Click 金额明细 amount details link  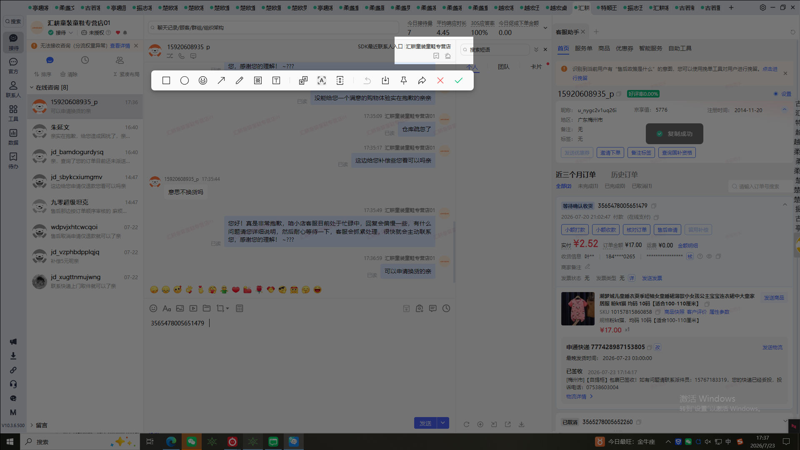(688, 245)
